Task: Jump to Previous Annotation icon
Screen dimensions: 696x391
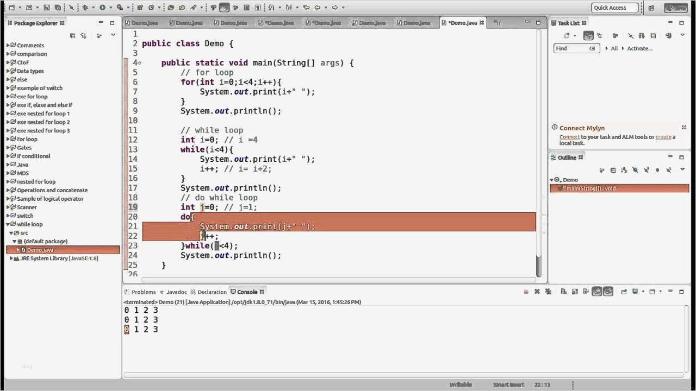Action: click(289, 8)
